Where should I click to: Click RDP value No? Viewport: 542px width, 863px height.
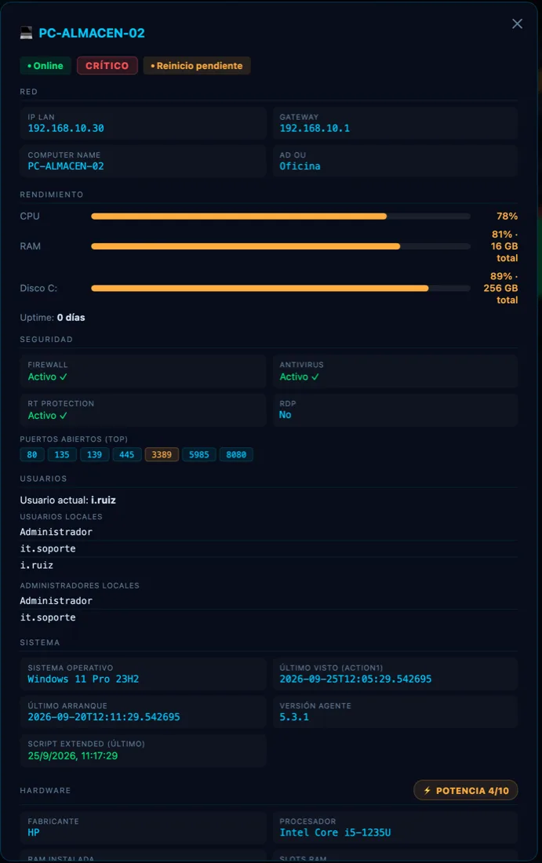pos(285,415)
